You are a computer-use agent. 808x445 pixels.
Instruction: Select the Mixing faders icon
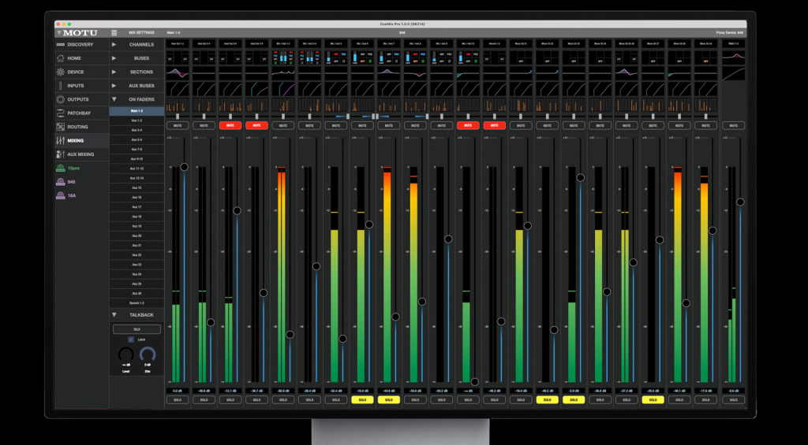(x=60, y=140)
